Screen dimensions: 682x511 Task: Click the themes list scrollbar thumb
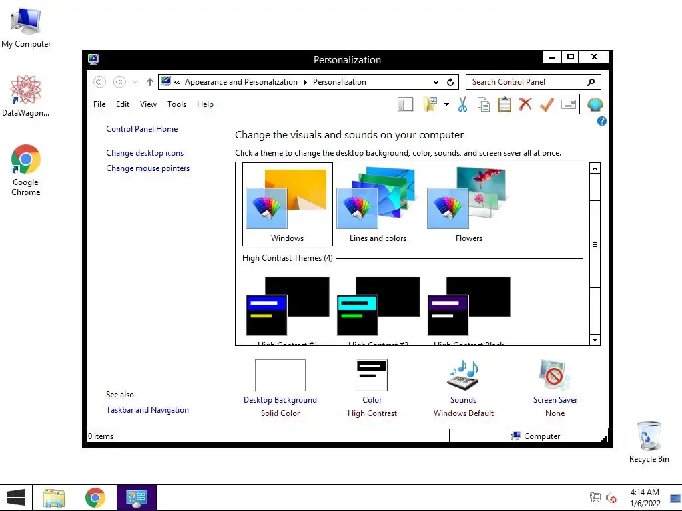(x=595, y=244)
